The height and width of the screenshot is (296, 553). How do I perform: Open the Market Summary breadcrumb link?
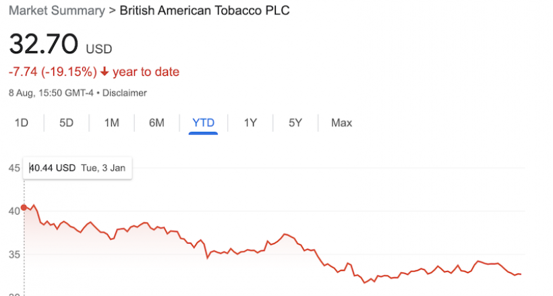coord(57,11)
